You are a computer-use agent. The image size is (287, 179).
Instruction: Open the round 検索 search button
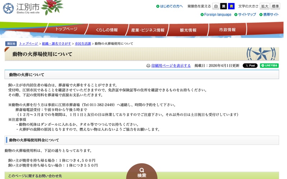[x=142, y=172]
